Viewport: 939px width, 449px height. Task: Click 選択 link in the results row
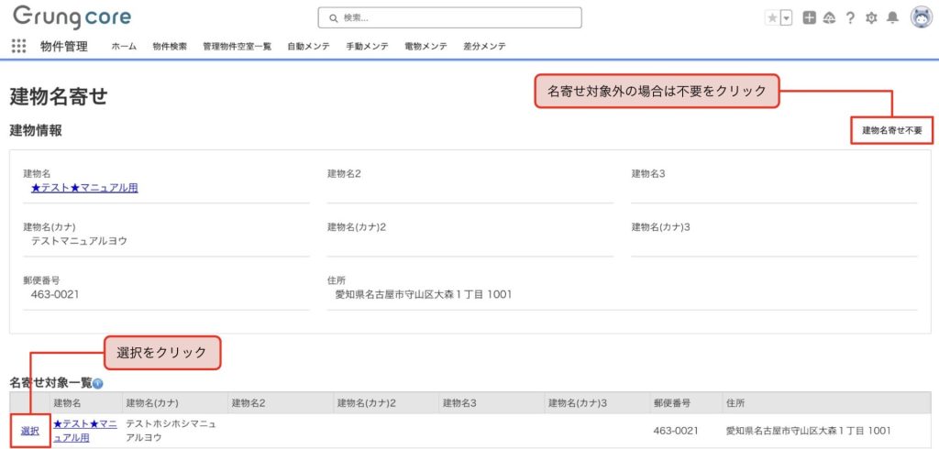click(x=29, y=431)
